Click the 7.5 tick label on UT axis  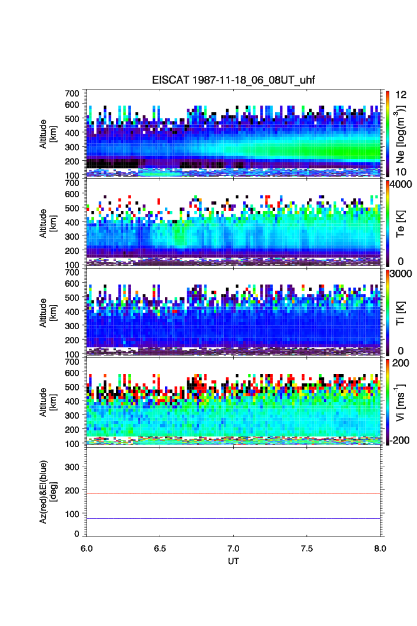307,548
